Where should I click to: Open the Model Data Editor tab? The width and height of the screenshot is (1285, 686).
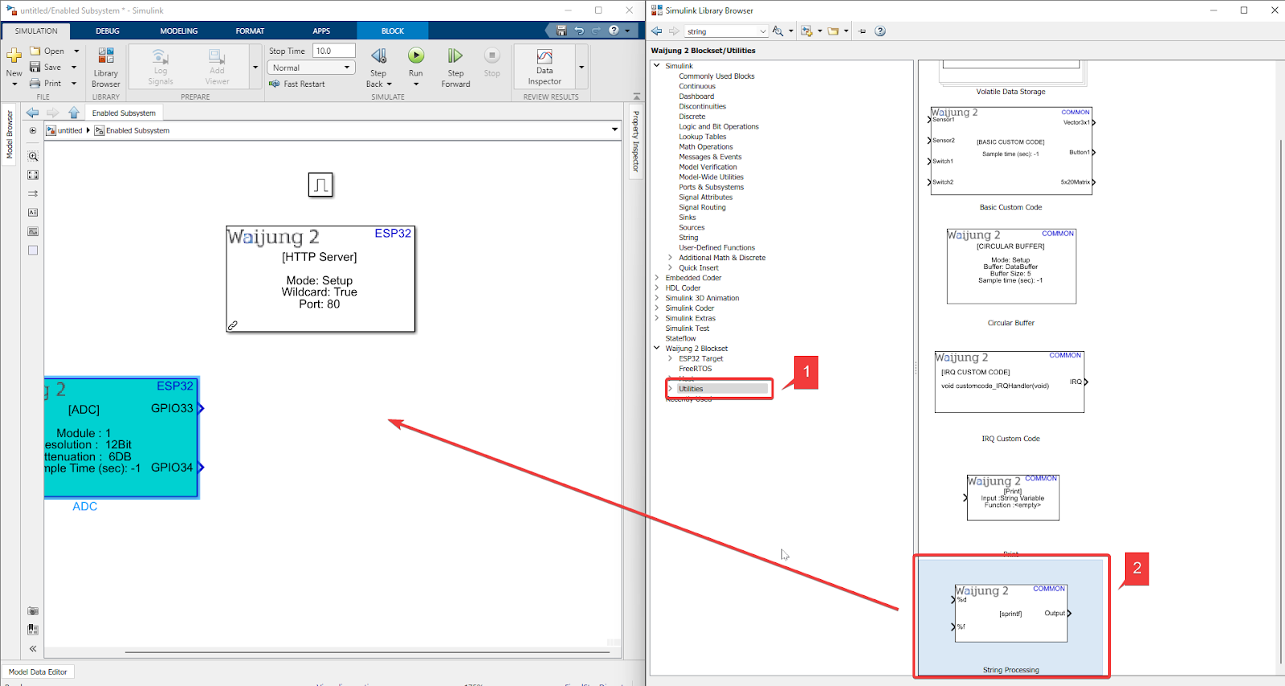click(38, 672)
